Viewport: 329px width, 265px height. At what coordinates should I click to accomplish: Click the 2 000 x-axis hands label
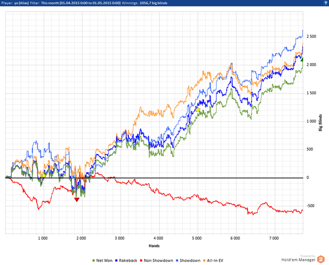click(x=81, y=238)
